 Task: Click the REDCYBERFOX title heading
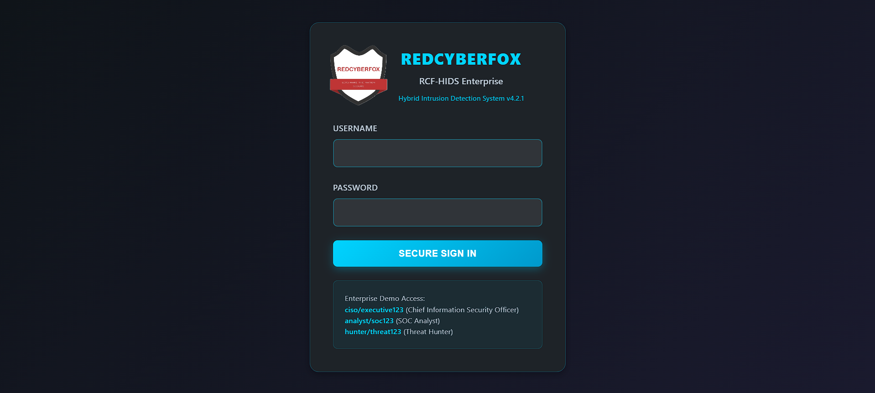pos(461,59)
